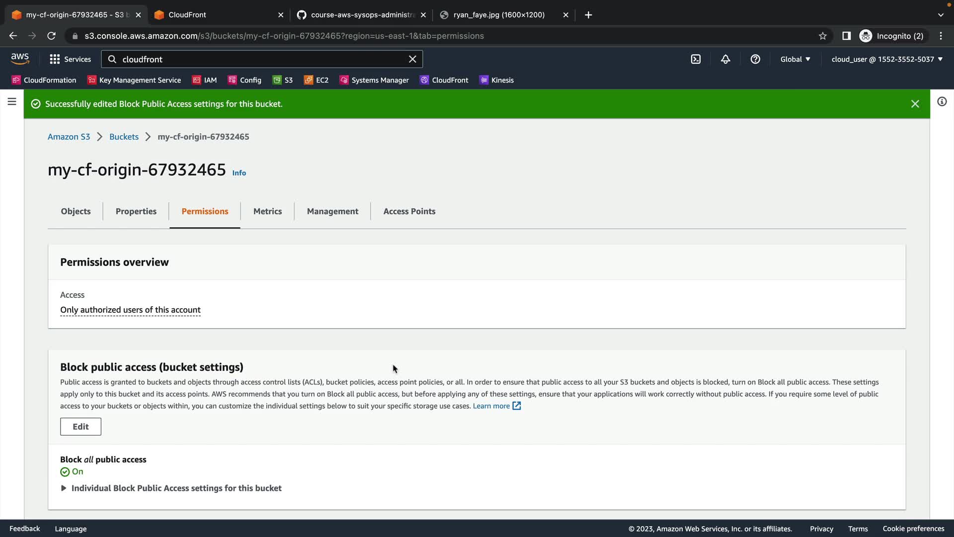954x537 pixels.
Task: Click Edit for Block public access
Action: (80, 427)
